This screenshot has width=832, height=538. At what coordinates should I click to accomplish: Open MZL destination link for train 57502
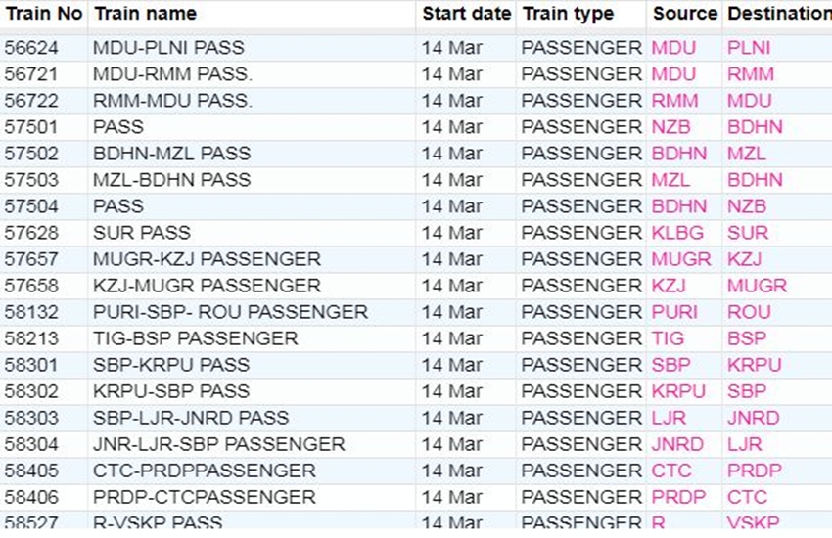click(x=746, y=154)
